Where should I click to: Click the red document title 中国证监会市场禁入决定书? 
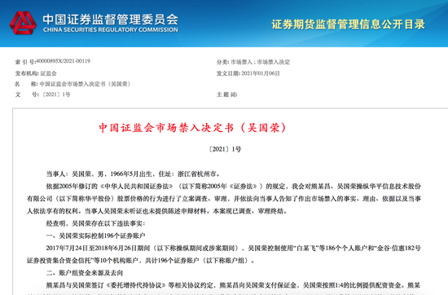tap(166, 128)
